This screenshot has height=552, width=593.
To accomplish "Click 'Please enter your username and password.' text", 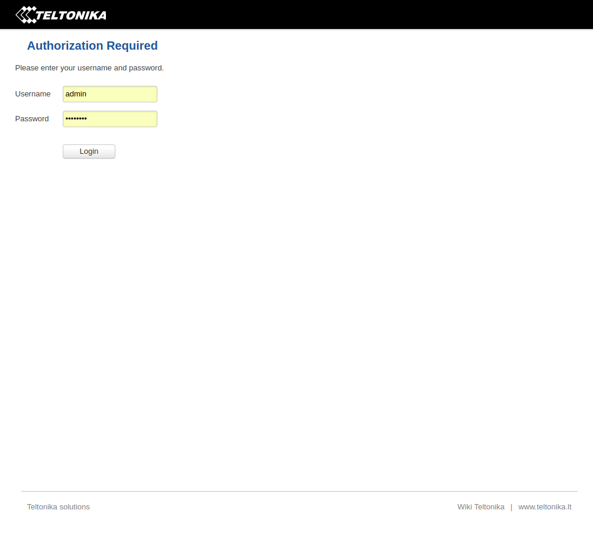I will (89, 68).
